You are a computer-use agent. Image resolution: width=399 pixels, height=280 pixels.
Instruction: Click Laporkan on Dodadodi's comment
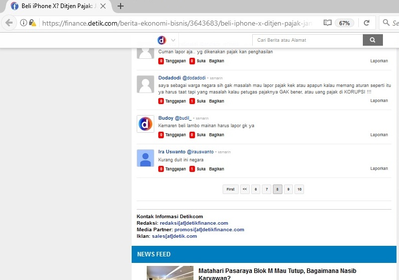click(379, 101)
